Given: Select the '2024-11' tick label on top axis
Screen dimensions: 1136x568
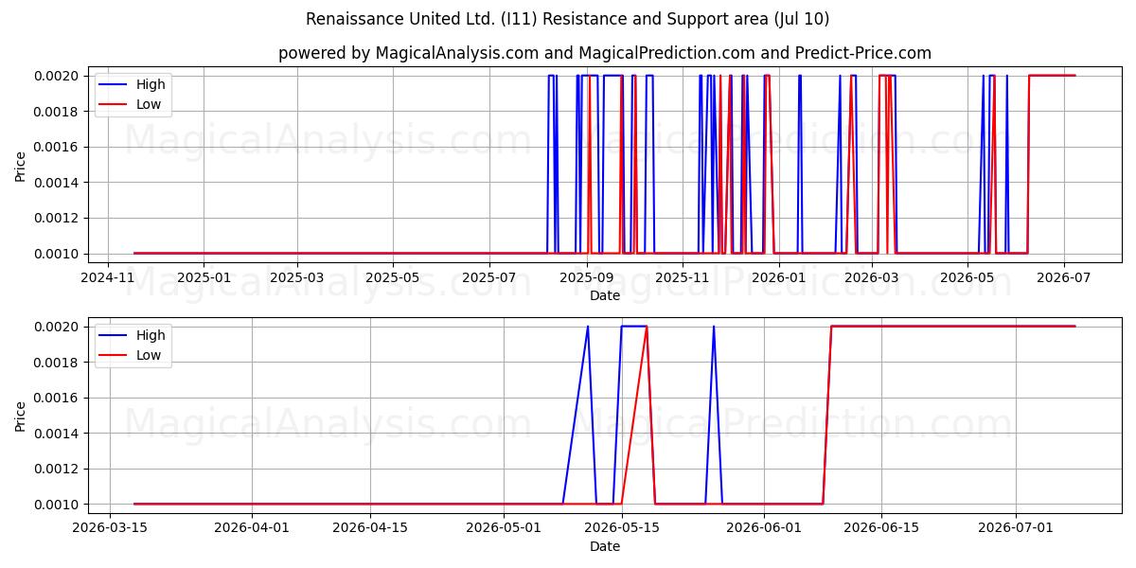Looking at the screenshot, I should (x=107, y=277).
